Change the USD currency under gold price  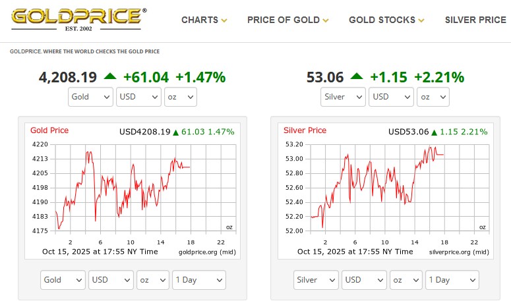pyautogui.click(x=138, y=97)
